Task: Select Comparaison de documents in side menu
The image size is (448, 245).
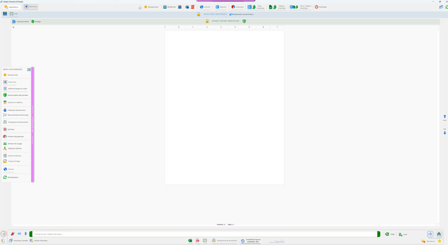Action: point(16,122)
